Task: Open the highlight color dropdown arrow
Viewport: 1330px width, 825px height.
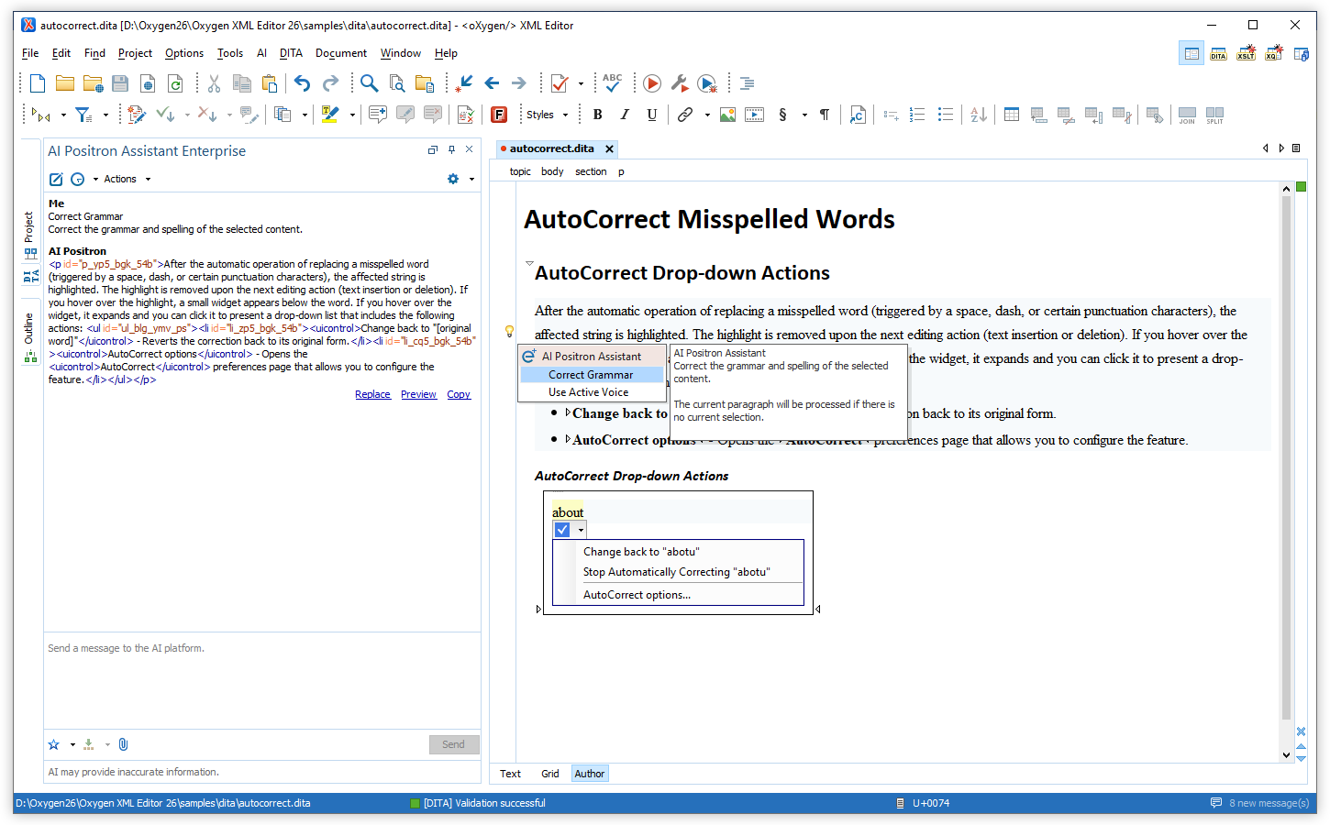Action: point(352,115)
